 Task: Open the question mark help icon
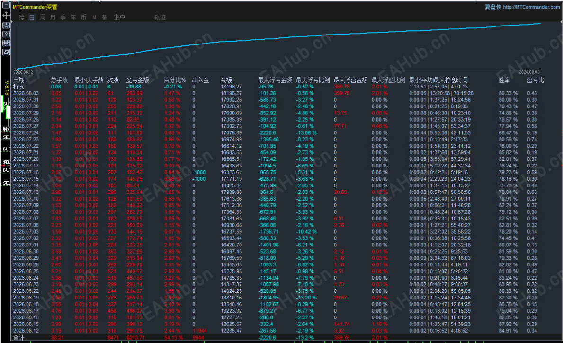coord(6,34)
